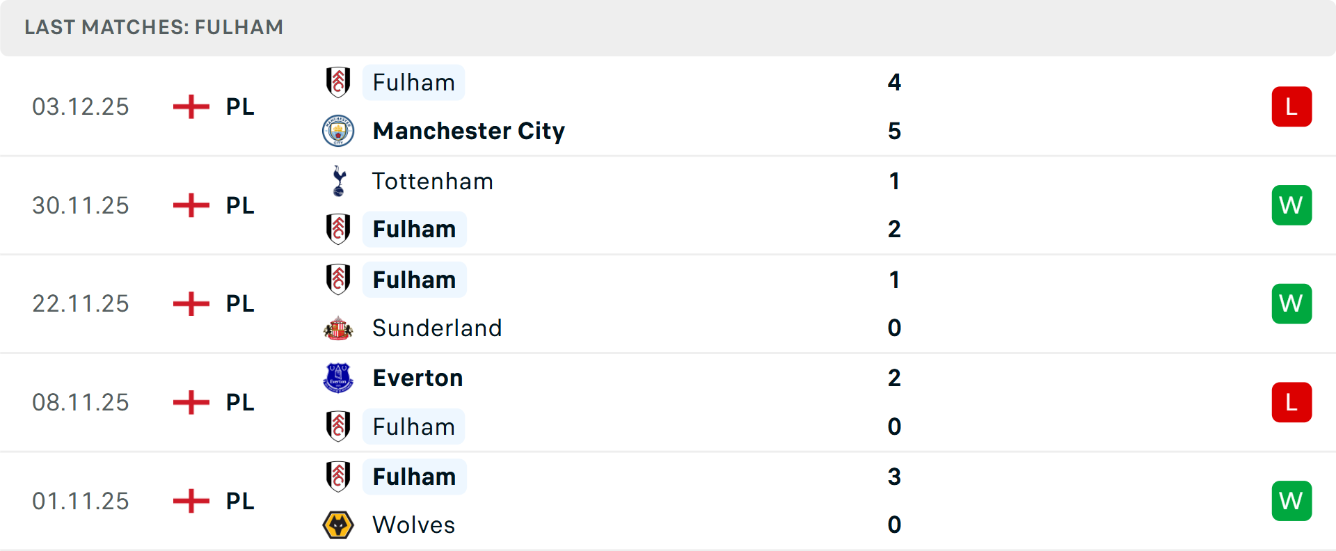
Task: Click the Manchester City club crest
Action: 339,130
